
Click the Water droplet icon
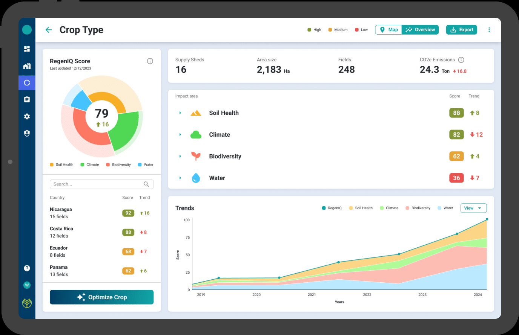[x=196, y=178]
